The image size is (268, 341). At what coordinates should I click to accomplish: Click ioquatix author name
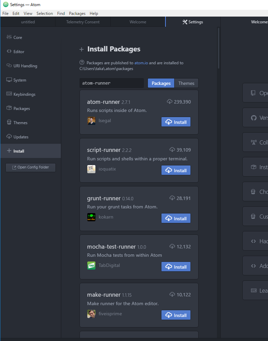[107, 169]
